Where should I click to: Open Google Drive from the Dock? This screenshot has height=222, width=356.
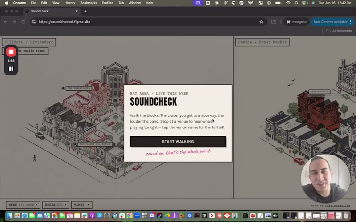tap(167, 216)
